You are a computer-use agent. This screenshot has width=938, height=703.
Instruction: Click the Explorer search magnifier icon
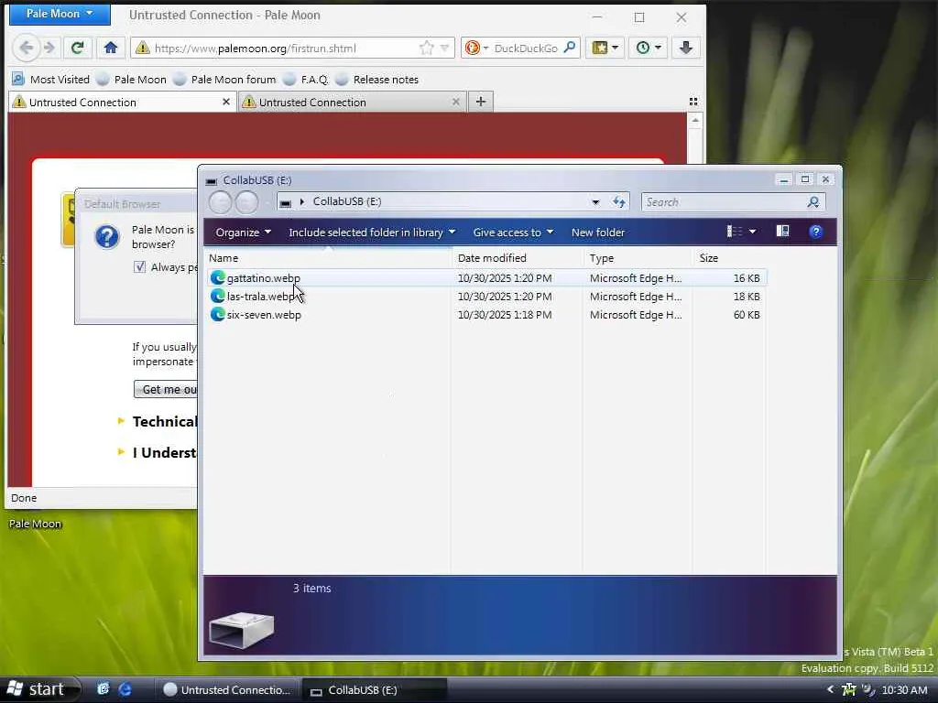click(813, 202)
